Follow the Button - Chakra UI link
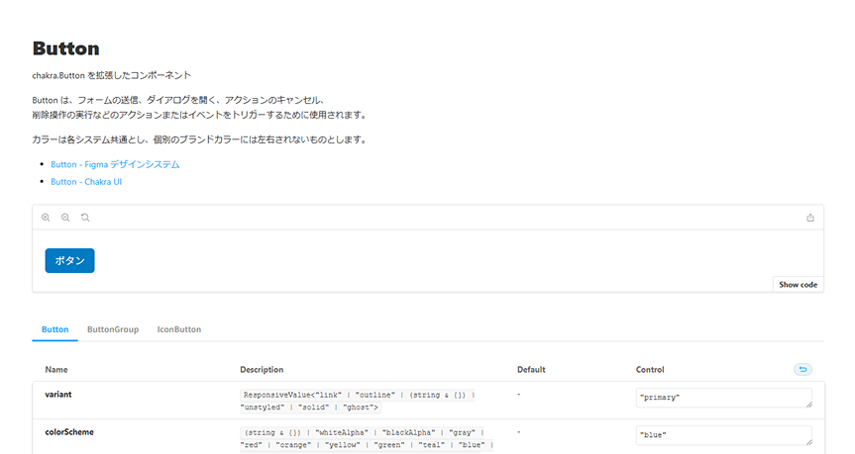 (x=86, y=182)
